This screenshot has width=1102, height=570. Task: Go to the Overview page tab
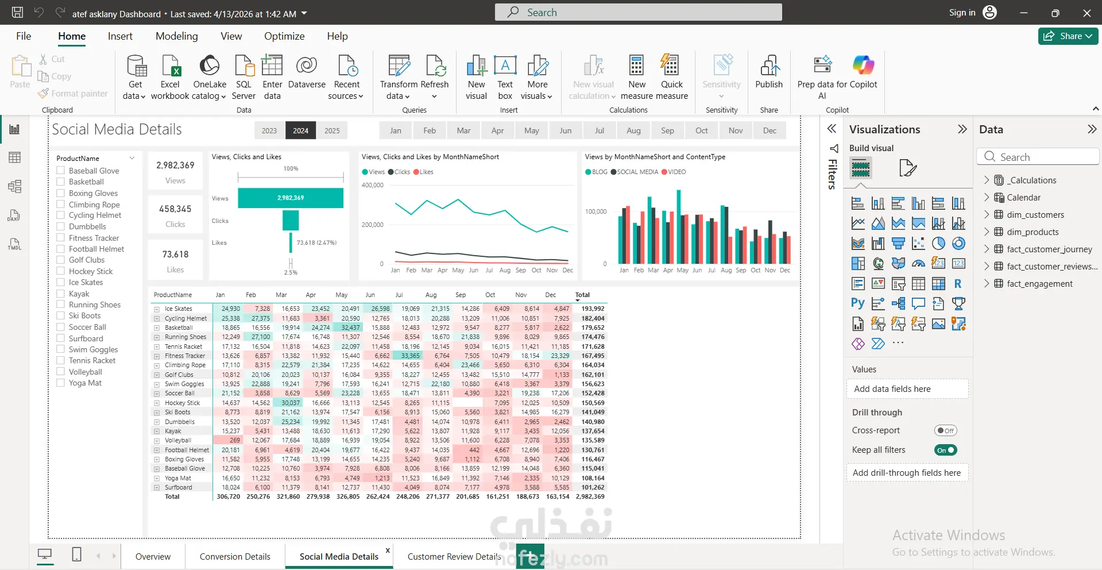pyautogui.click(x=153, y=557)
